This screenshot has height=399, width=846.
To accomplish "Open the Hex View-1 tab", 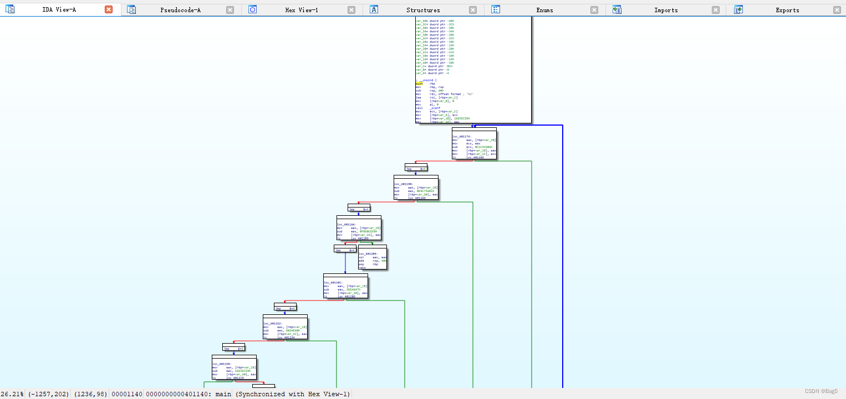I will coord(302,10).
